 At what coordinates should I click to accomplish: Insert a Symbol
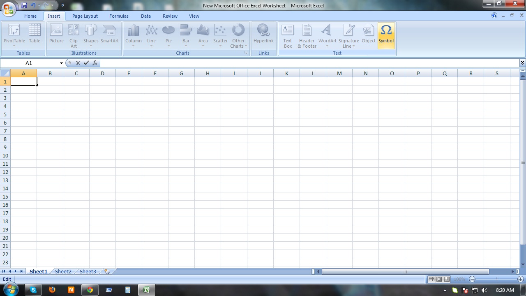(385, 35)
